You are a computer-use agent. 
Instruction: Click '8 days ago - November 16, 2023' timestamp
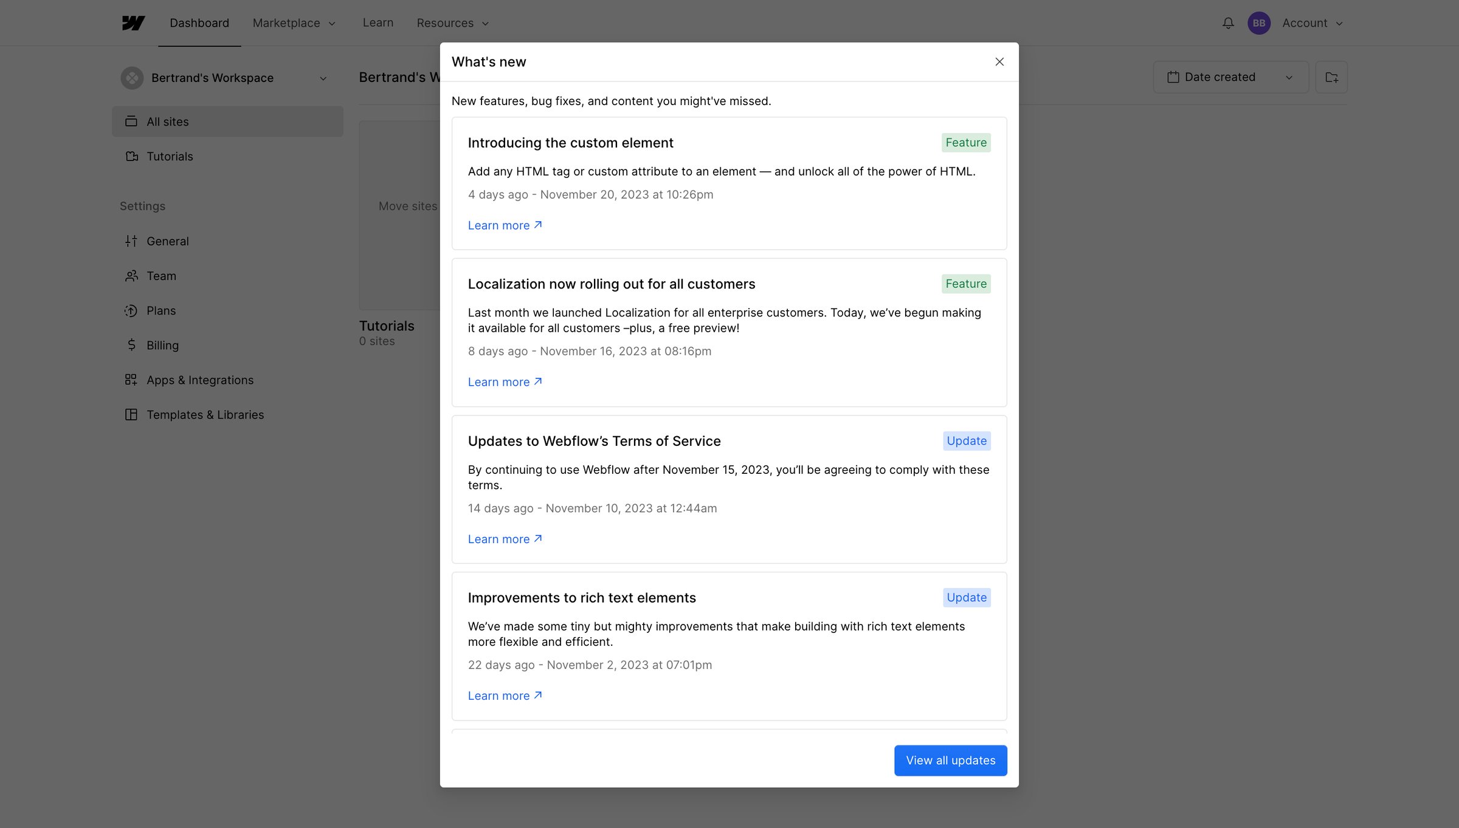590,351
